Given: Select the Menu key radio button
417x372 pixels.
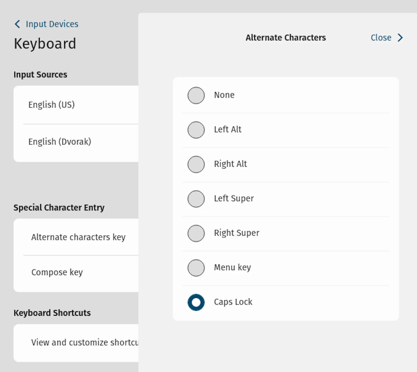Looking at the screenshot, I should (x=196, y=268).
